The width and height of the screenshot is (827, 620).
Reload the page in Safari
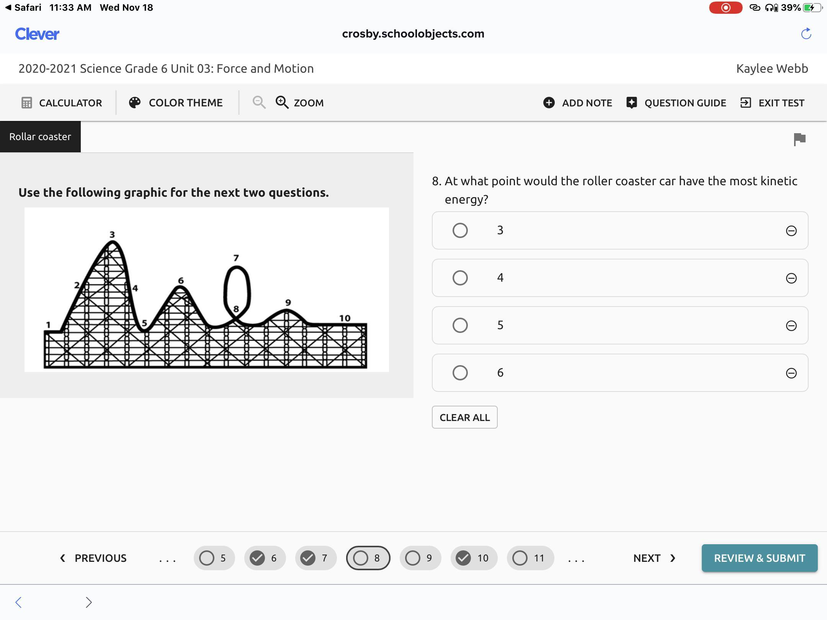[x=806, y=34]
